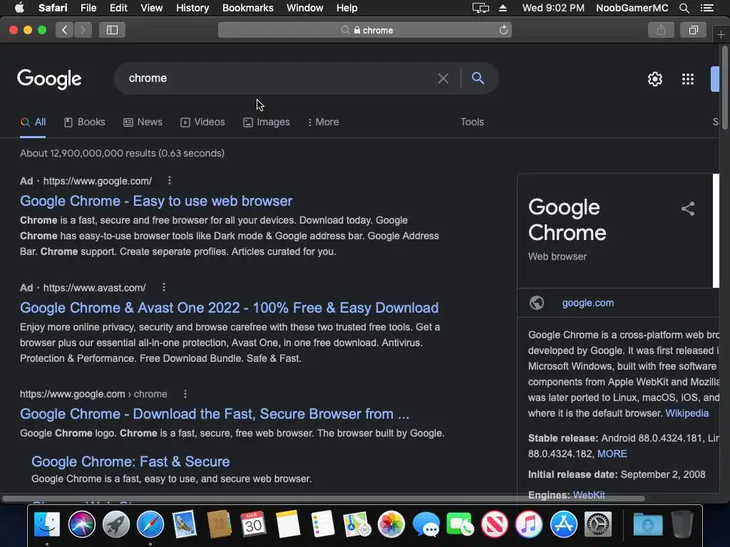Open the Bookmarks menu in menu bar
Viewport: 730px width, 547px height.
pyautogui.click(x=247, y=8)
